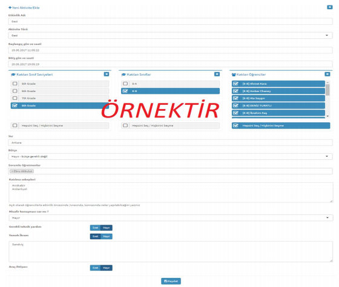Close the Katılan Öğrenciler panel

327,74
